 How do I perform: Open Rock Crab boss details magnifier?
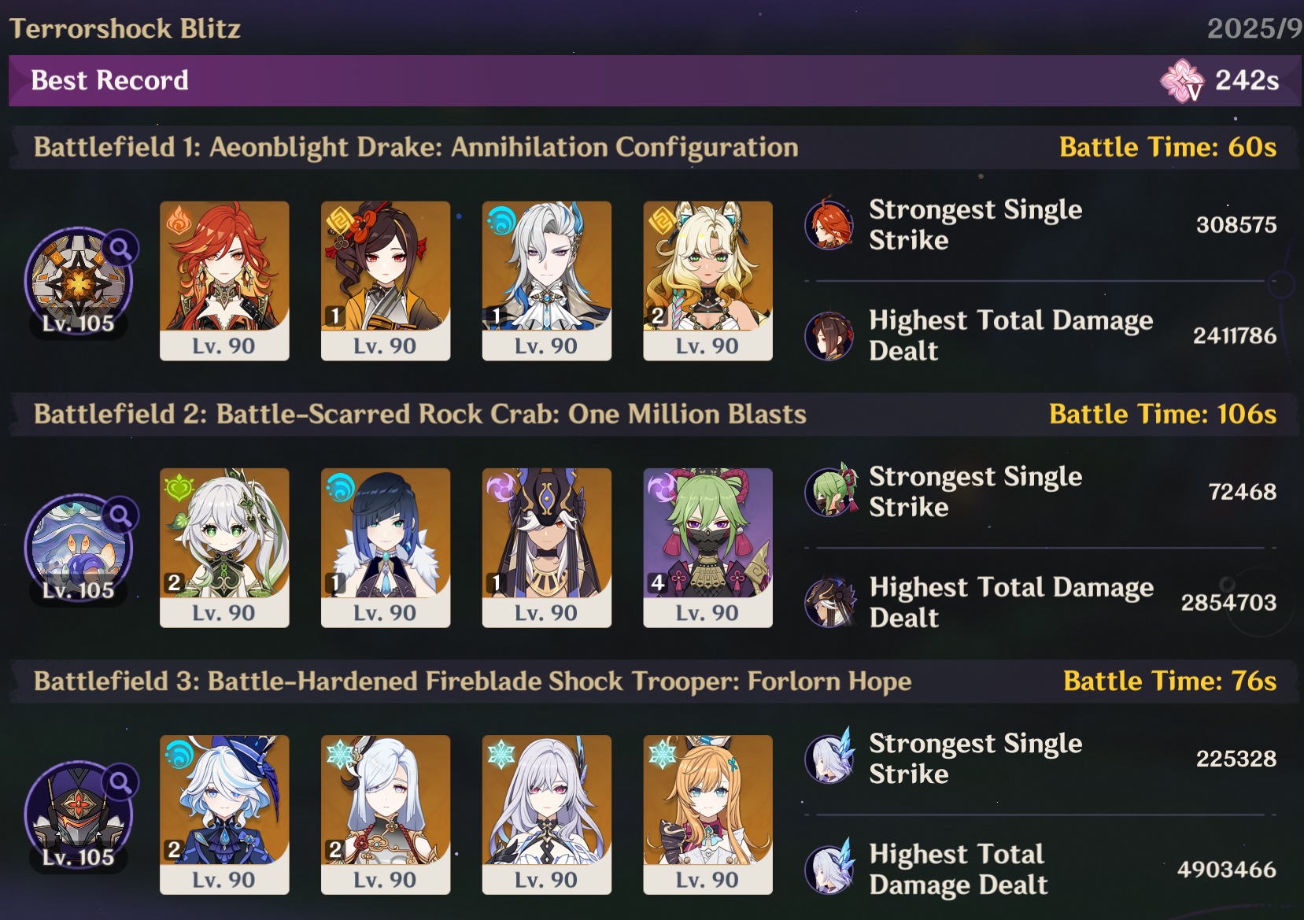(x=120, y=515)
